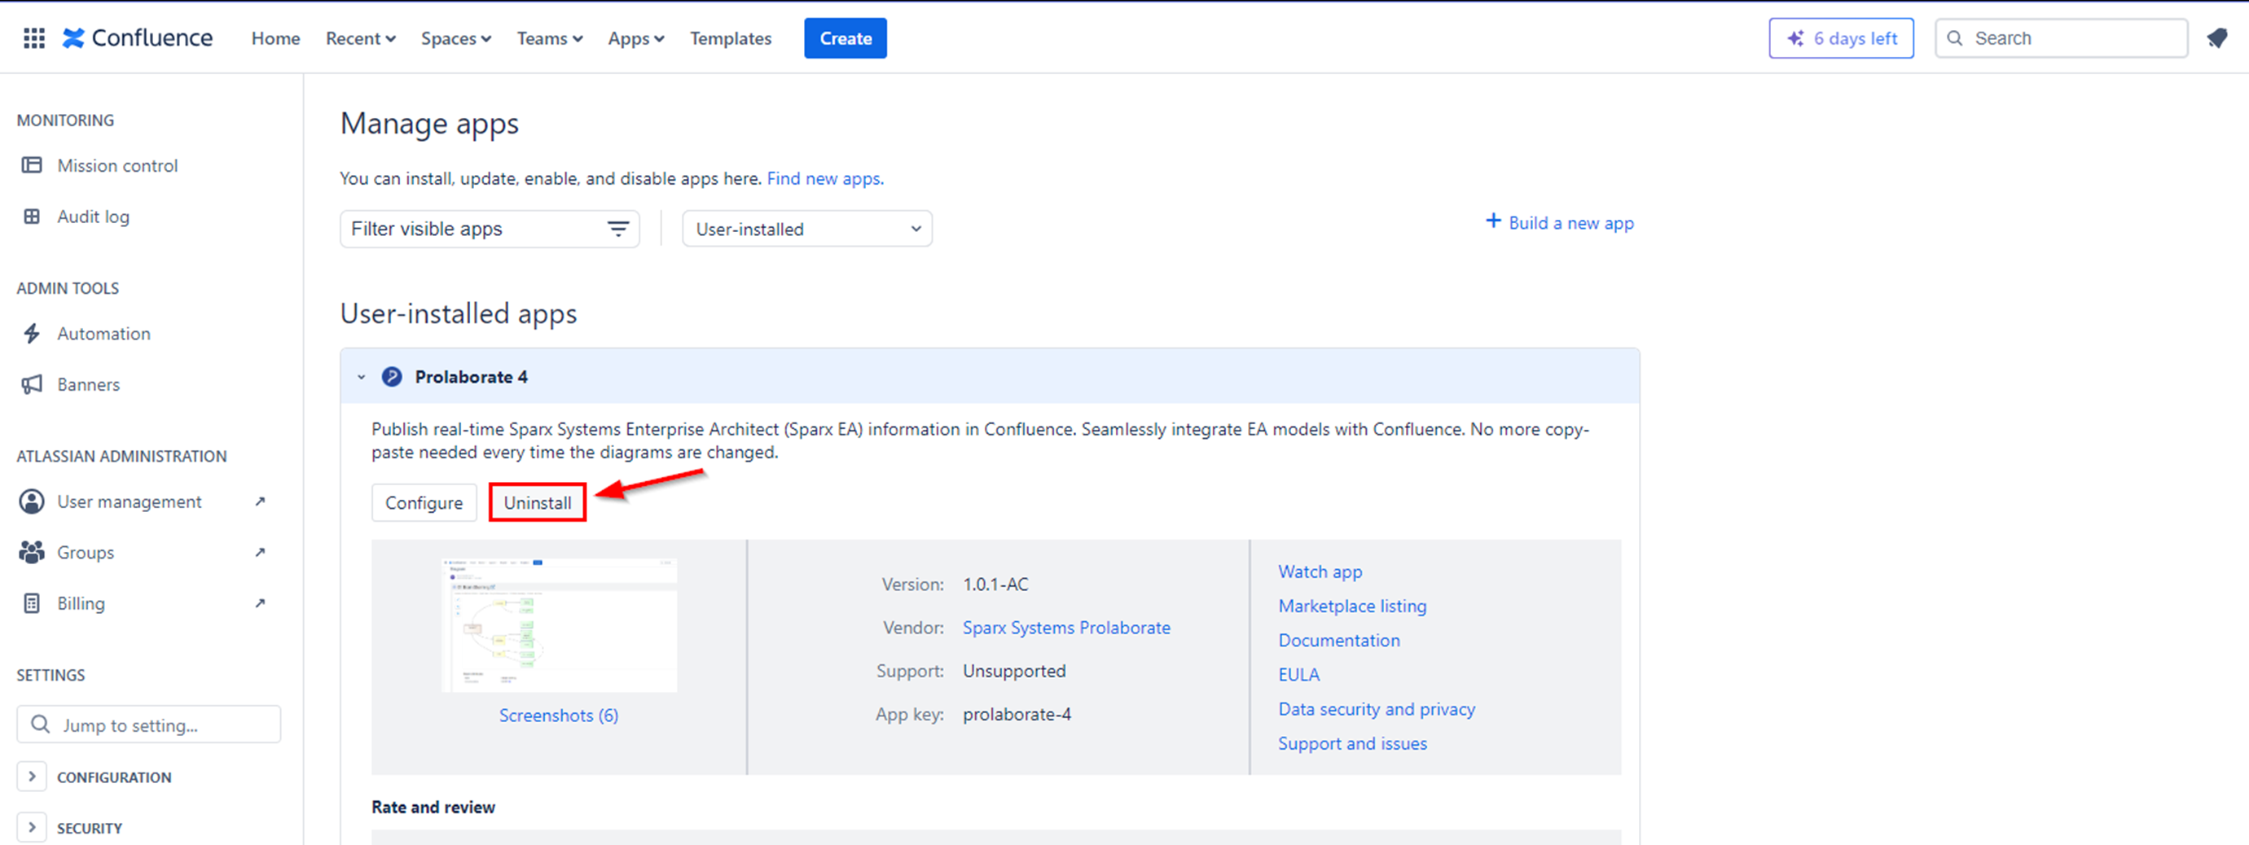This screenshot has height=845, width=2249.
Task: Open Support and issues link
Action: [1352, 743]
